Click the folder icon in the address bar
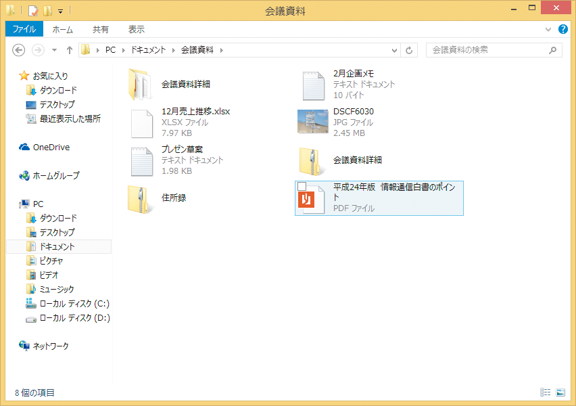Image resolution: width=576 pixels, height=406 pixels. [86, 49]
